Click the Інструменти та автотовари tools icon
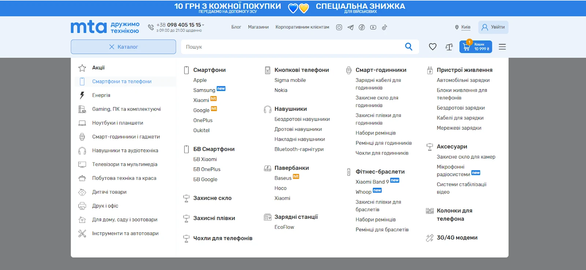586x270 pixels. 82,233
